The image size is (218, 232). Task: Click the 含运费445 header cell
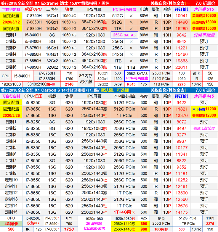point(204,96)
